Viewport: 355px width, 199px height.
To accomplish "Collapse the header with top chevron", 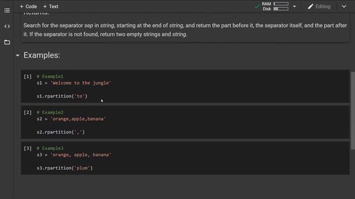I will 344,7.
